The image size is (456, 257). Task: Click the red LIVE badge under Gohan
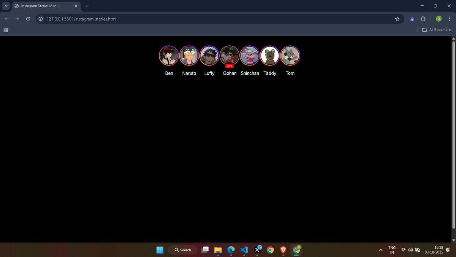click(230, 66)
